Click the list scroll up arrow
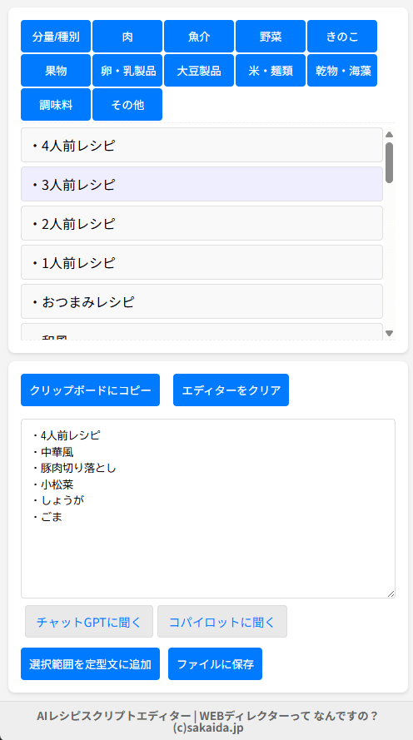The width and height of the screenshot is (413, 740). (x=390, y=135)
